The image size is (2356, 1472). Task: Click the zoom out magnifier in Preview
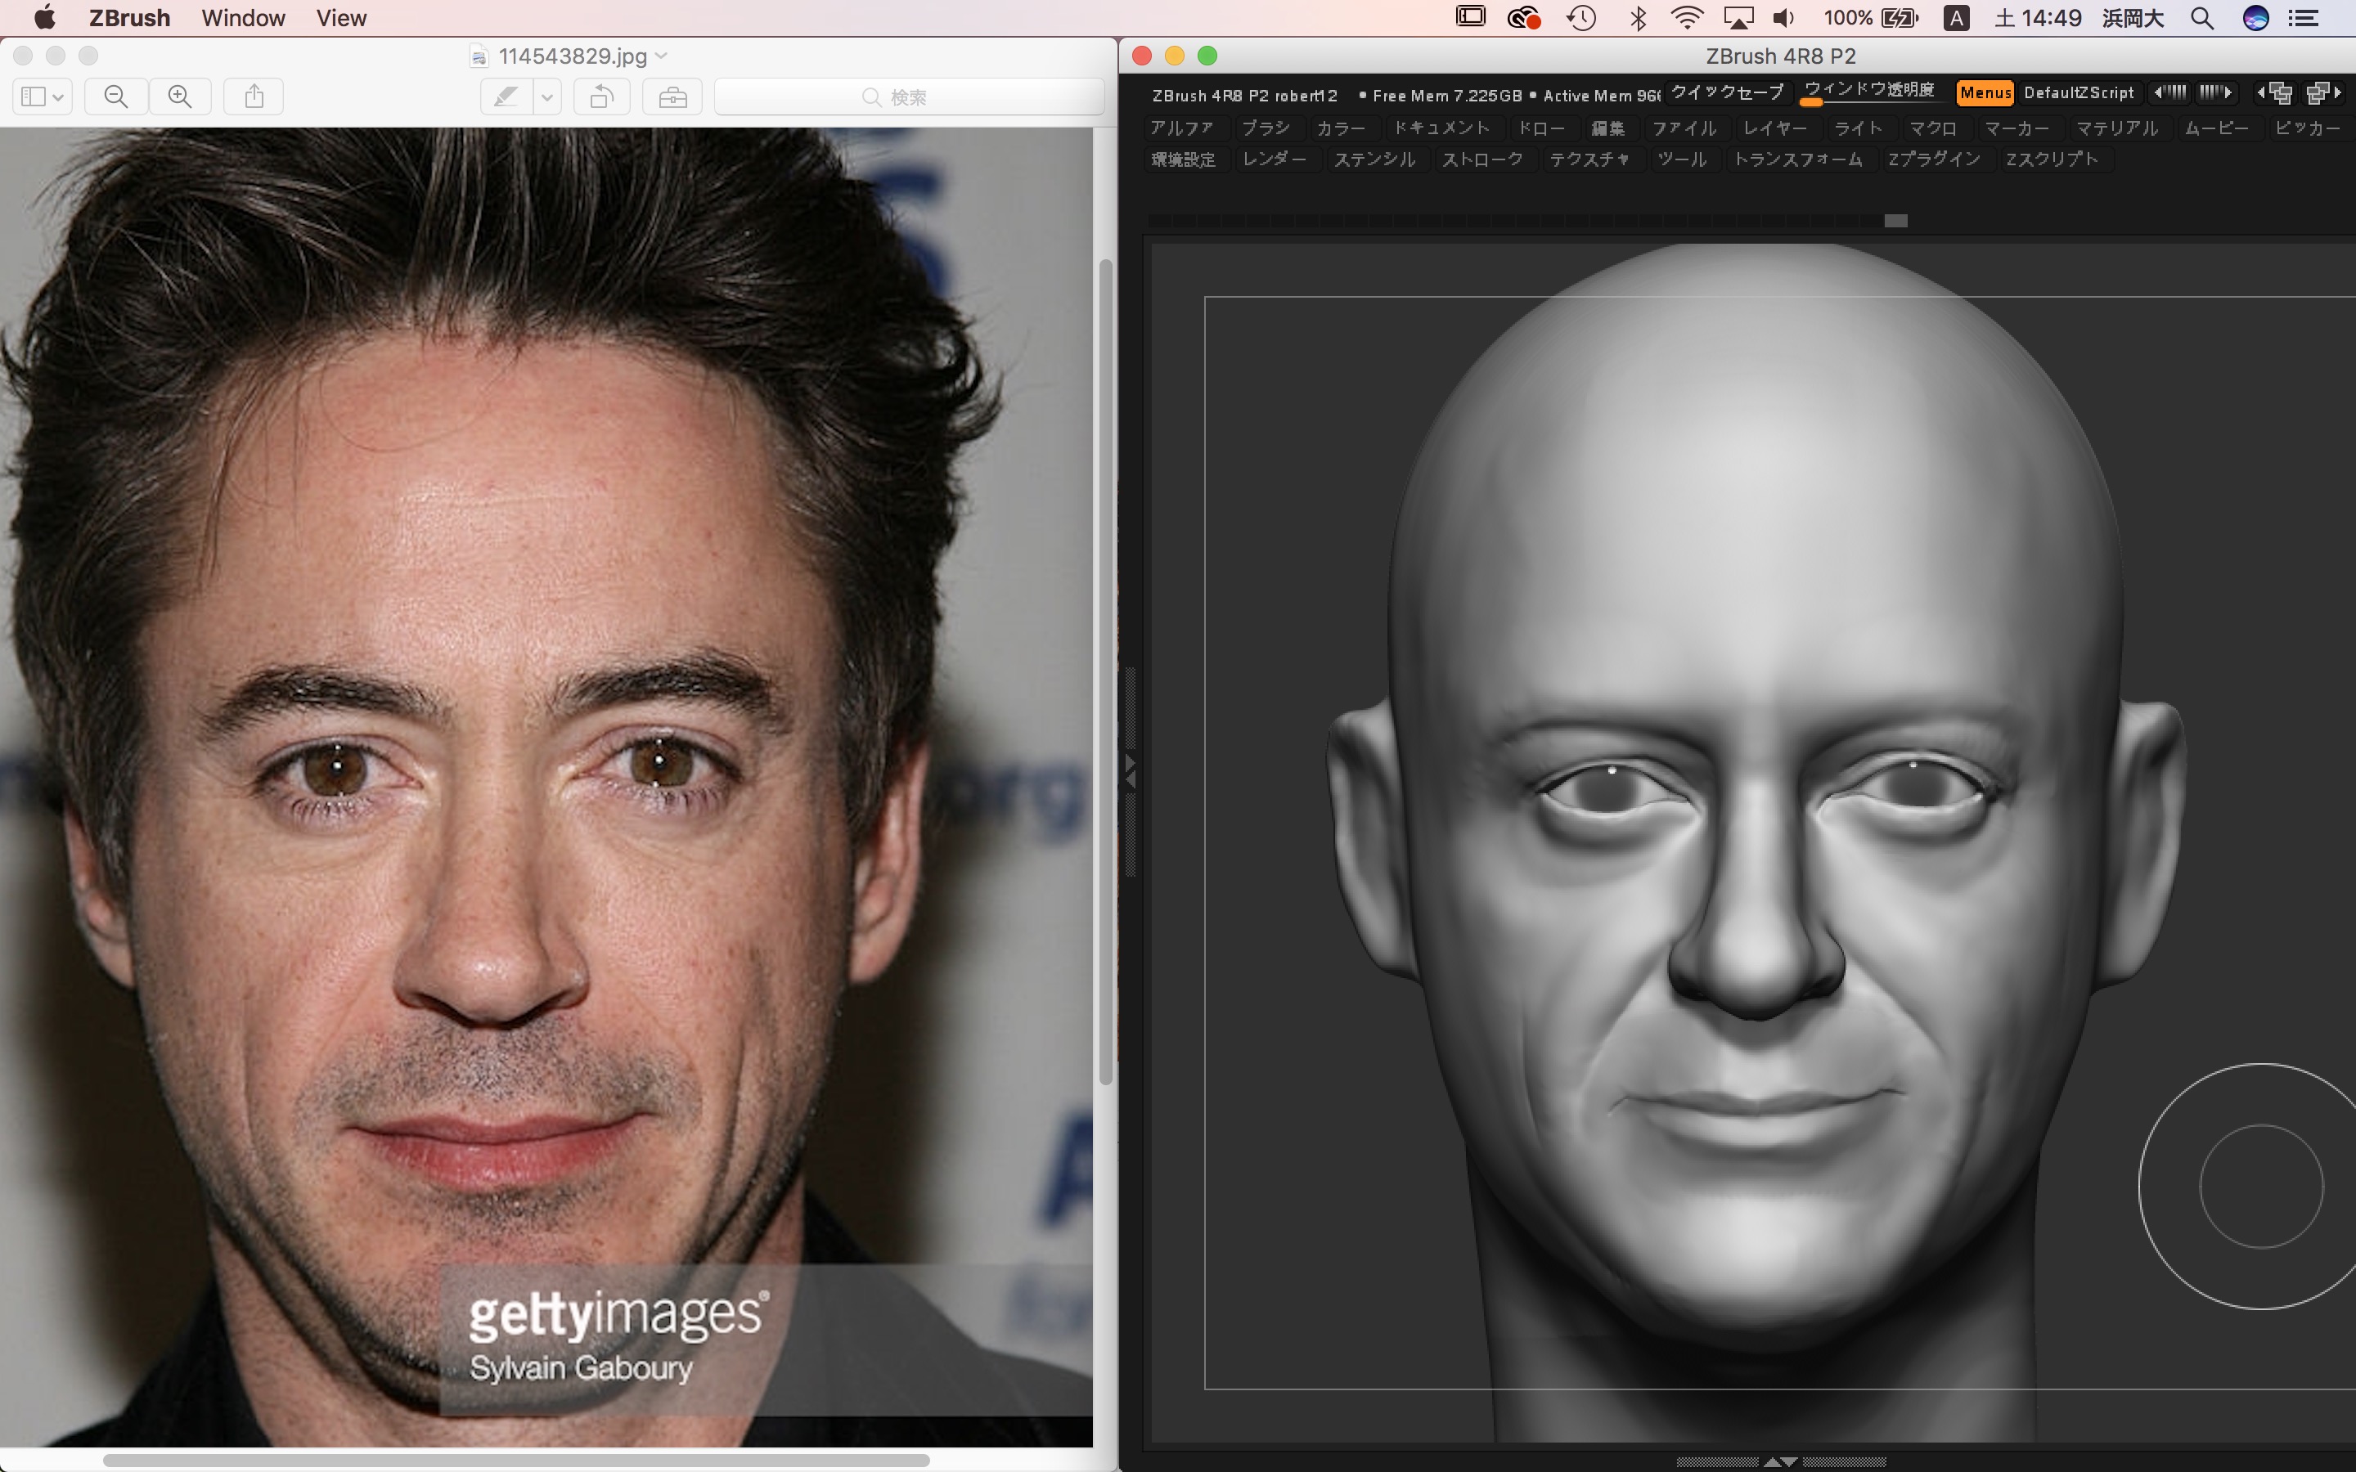(116, 96)
